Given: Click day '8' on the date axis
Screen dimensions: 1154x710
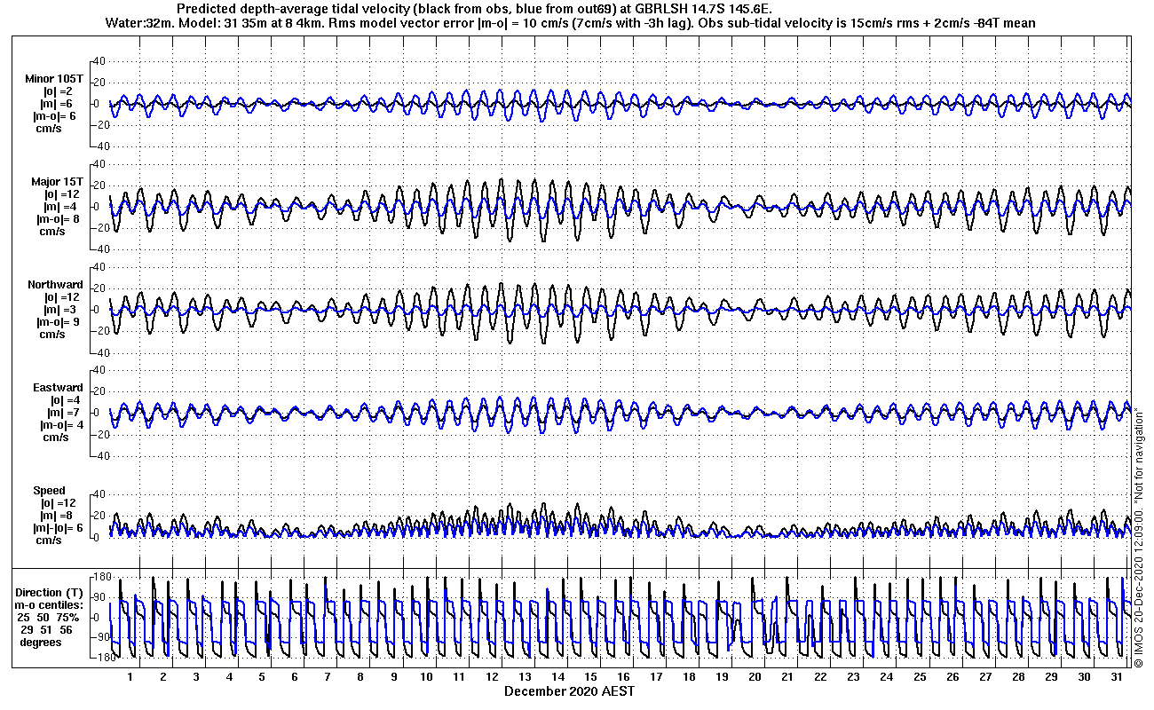Looking at the screenshot, I should [360, 677].
